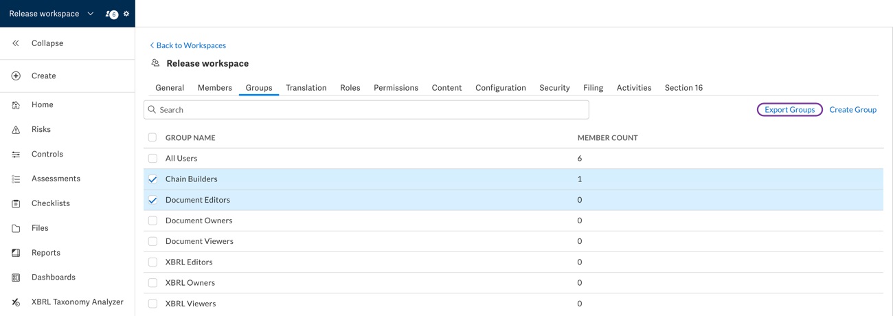Open the Content tab
This screenshot has height=316, width=893.
click(447, 88)
